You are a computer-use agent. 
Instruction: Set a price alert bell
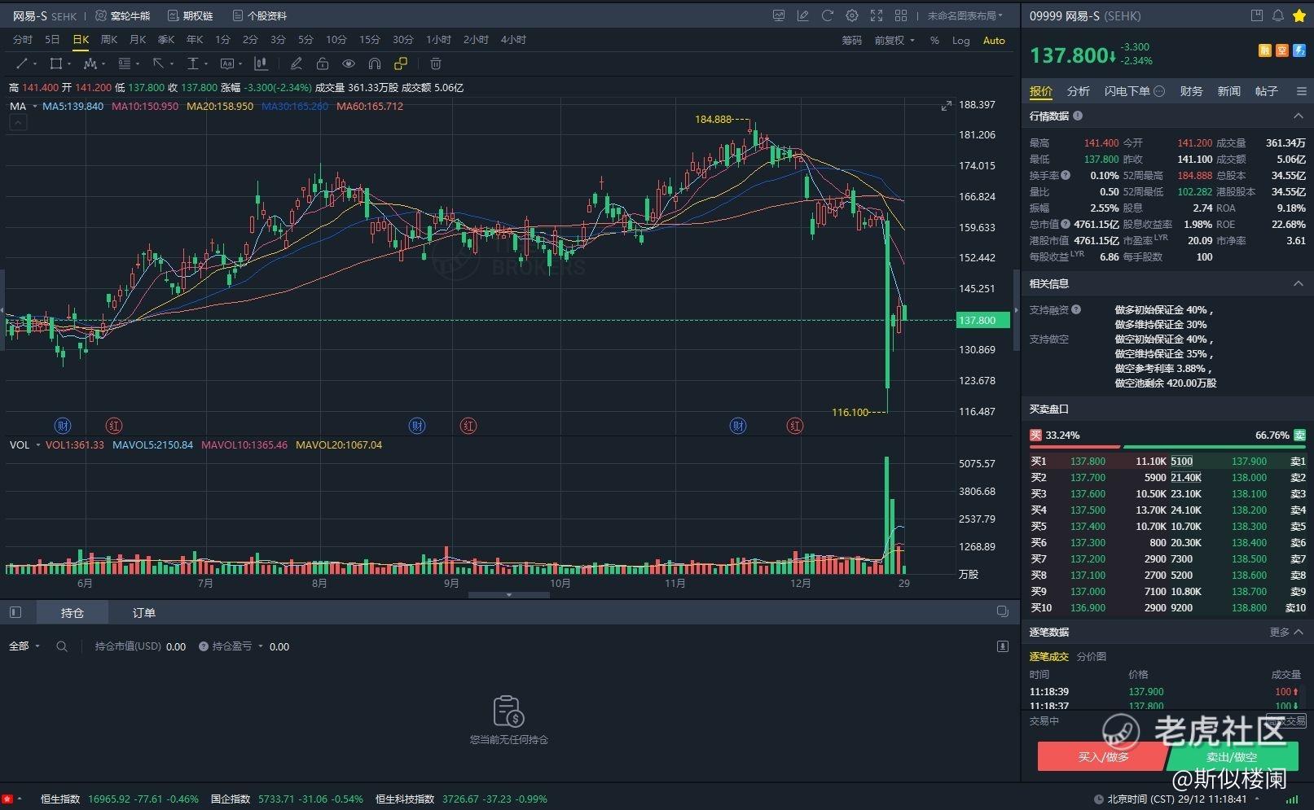point(1278,15)
